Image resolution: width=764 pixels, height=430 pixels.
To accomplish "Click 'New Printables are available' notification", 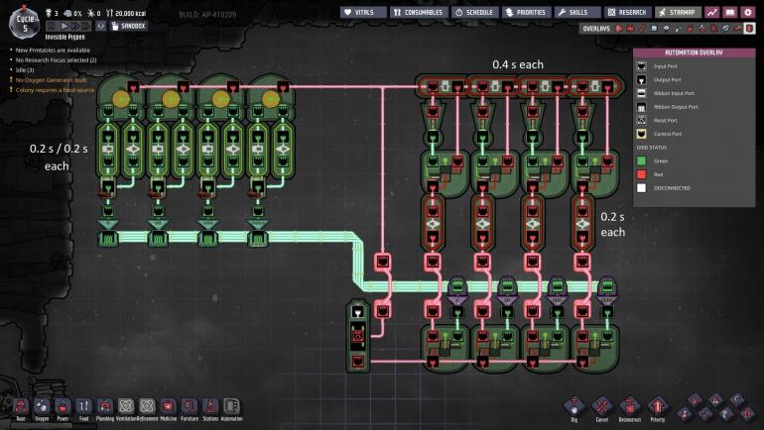I will point(53,51).
